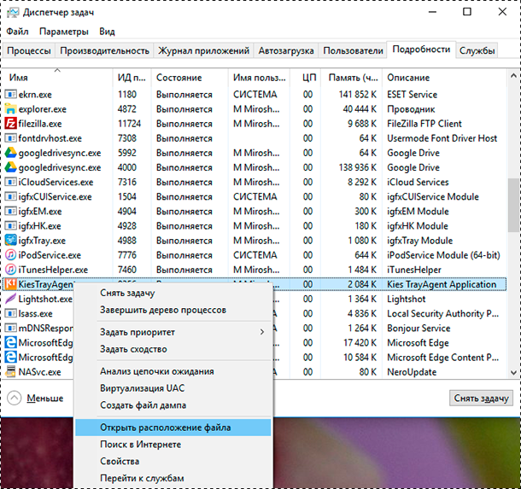Click the Google Drive icon for PID 4000

(x=10, y=167)
